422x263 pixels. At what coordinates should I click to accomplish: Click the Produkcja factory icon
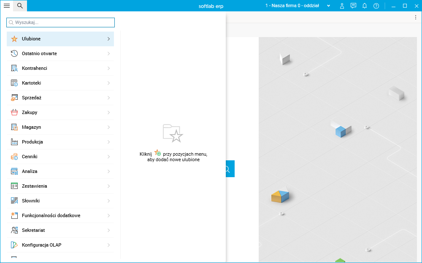(14, 142)
